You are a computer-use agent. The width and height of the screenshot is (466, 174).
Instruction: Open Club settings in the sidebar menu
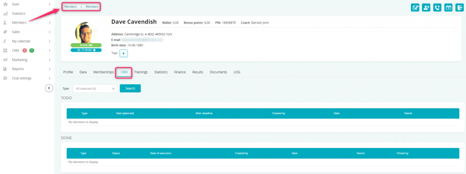pyautogui.click(x=22, y=78)
